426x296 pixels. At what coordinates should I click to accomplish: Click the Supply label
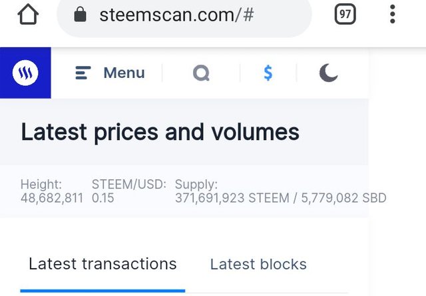click(x=196, y=185)
